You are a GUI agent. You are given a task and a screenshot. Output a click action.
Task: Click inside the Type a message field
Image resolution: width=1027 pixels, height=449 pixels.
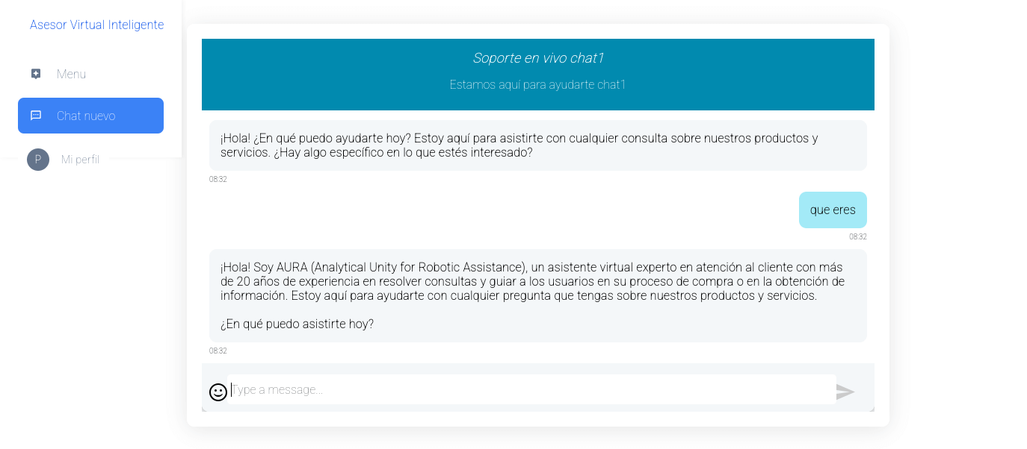point(523,389)
